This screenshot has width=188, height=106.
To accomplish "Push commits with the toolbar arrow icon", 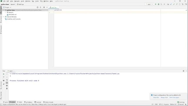I will tap(177, 4).
